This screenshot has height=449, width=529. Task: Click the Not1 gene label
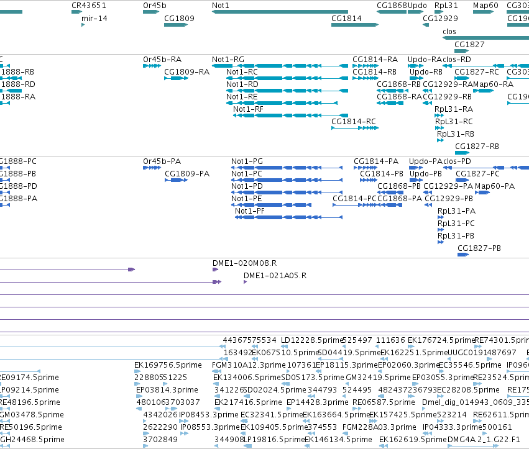point(220,6)
